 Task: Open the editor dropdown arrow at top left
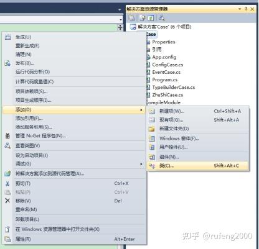(x=120, y=9)
